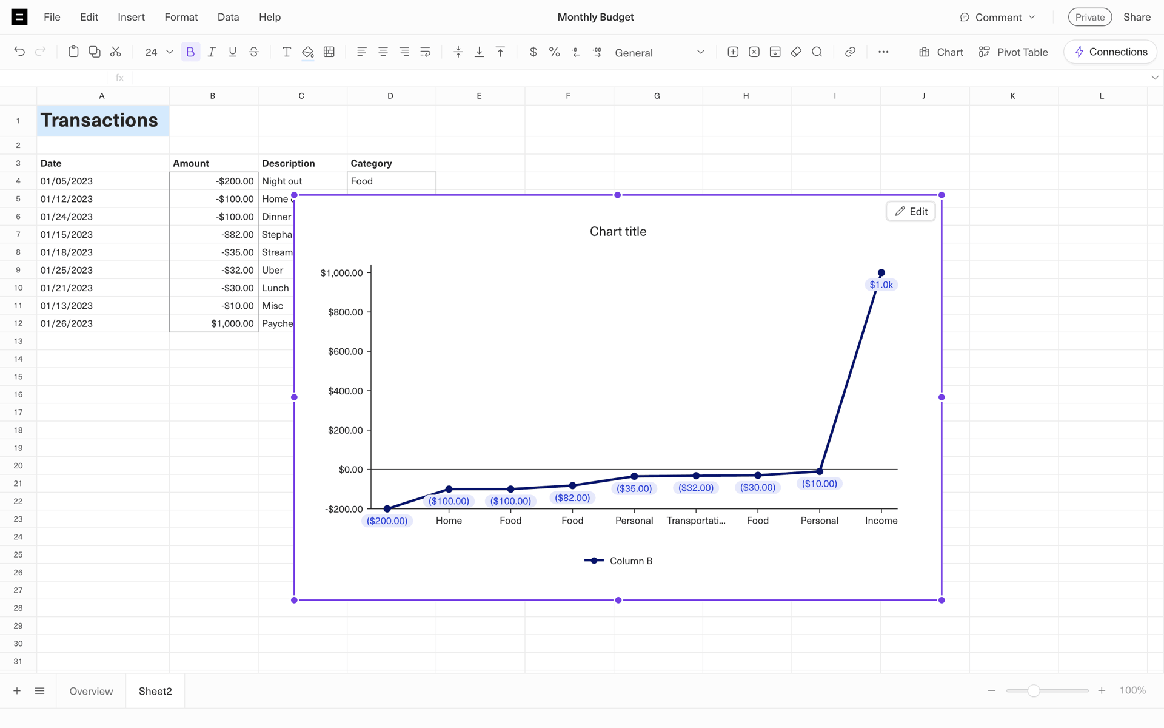
Task: Add a new sheet with plus
Action: (x=17, y=691)
